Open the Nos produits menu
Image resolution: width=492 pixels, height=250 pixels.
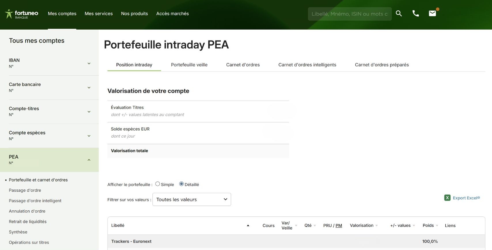point(134,14)
